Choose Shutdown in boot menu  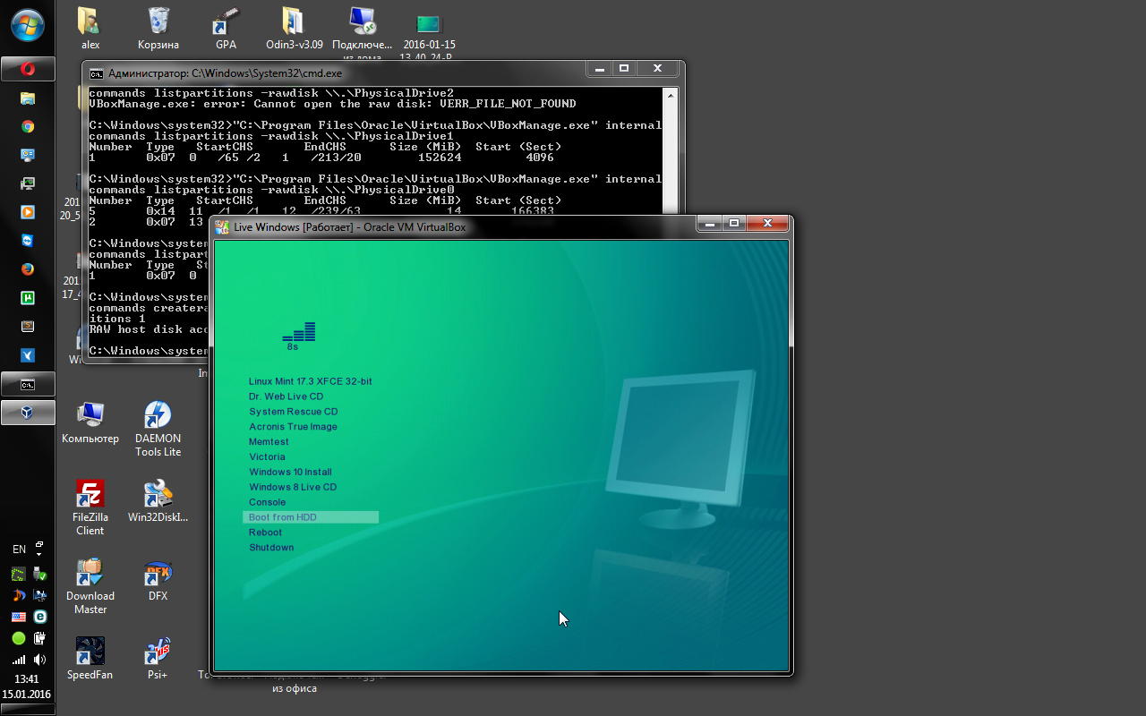click(x=271, y=548)
